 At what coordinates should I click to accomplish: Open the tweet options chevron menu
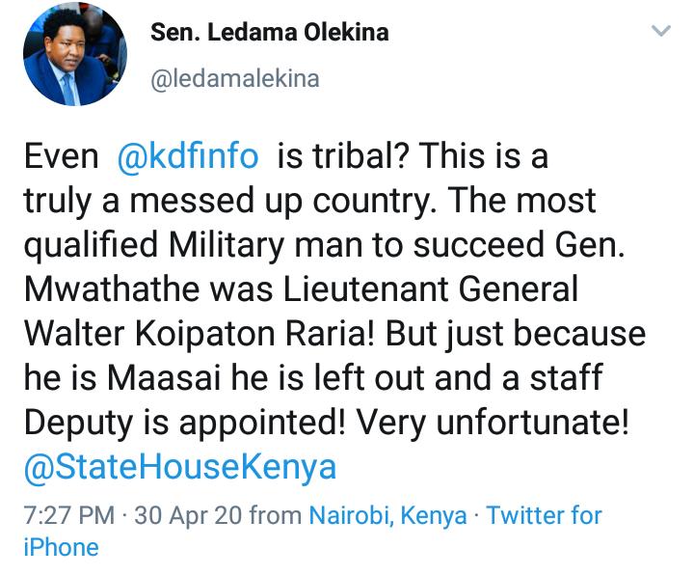coord(661,32)
